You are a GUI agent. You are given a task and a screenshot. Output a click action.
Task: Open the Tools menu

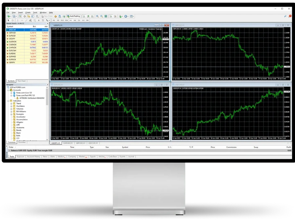(35, 12)
